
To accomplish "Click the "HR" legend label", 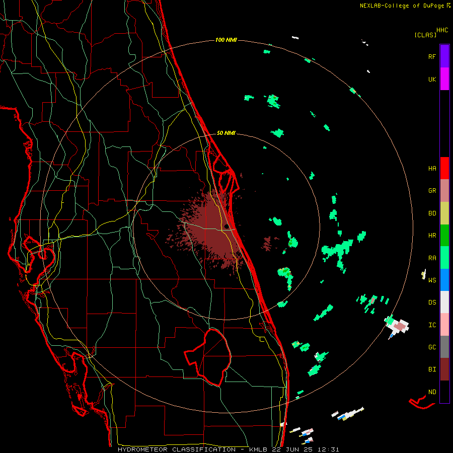I will pos(432,236).
